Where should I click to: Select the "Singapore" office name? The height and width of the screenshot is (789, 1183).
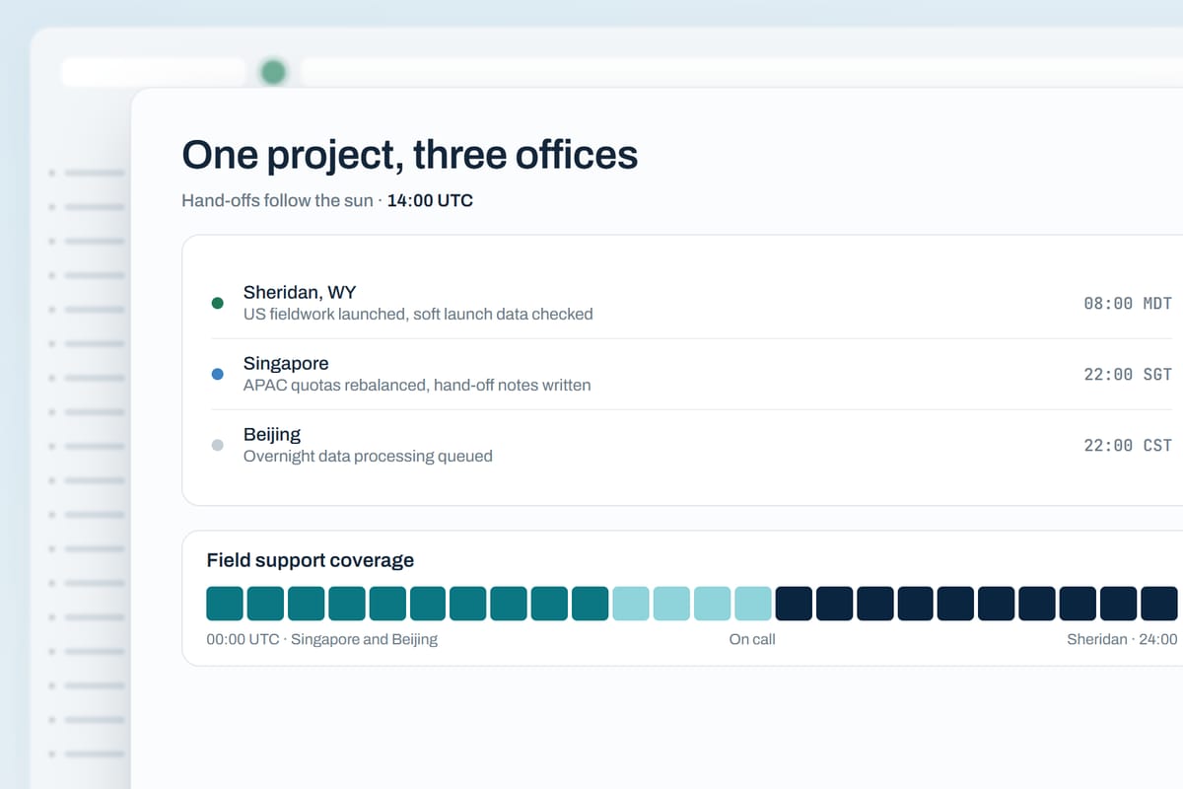(286, 363)
